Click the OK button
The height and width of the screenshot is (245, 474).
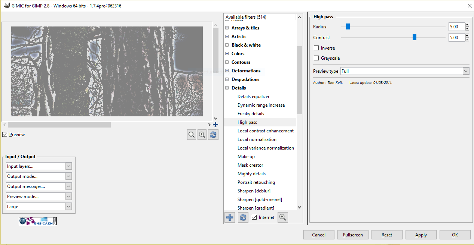click(x=455, y=235)
